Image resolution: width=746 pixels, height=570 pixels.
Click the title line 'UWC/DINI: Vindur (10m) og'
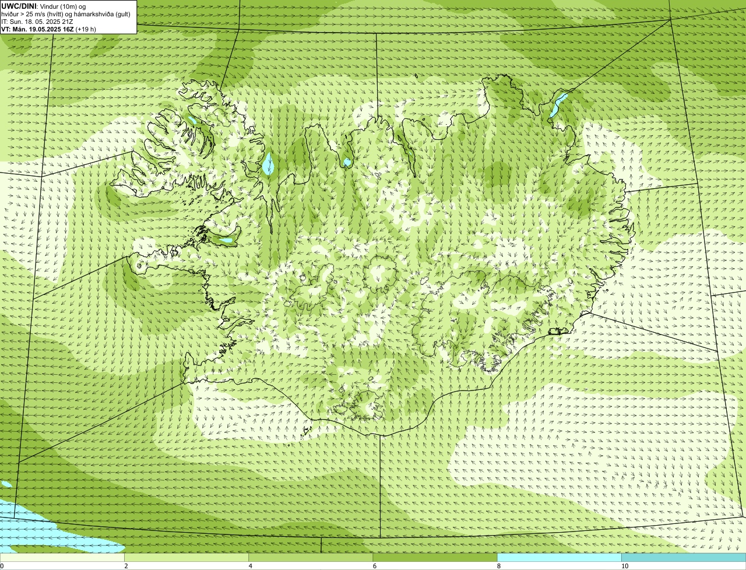[44, 6]
